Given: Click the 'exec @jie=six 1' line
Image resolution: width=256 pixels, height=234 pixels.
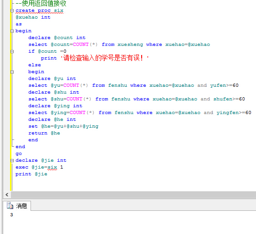Looking at the screenshot, I should point(39,167).
